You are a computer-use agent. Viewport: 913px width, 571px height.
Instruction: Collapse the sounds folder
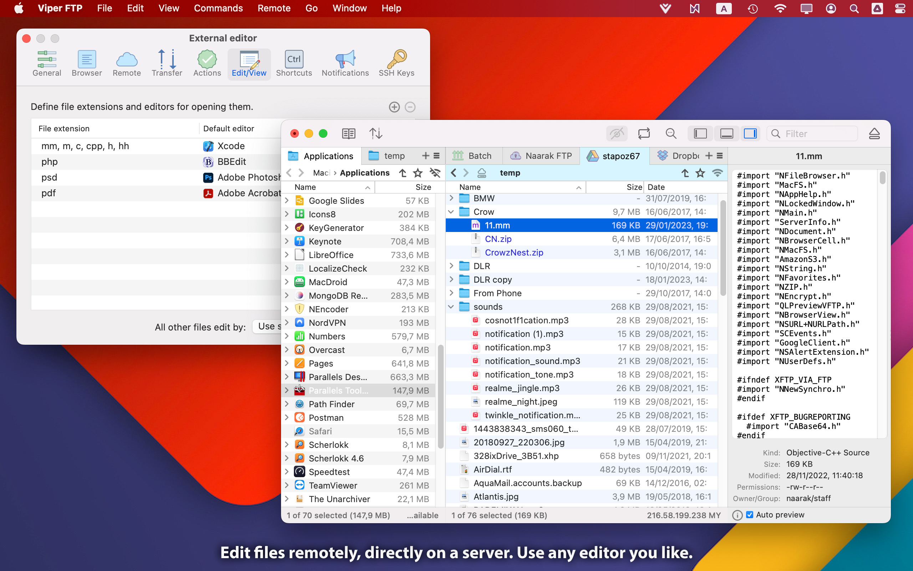coord(451,307)
